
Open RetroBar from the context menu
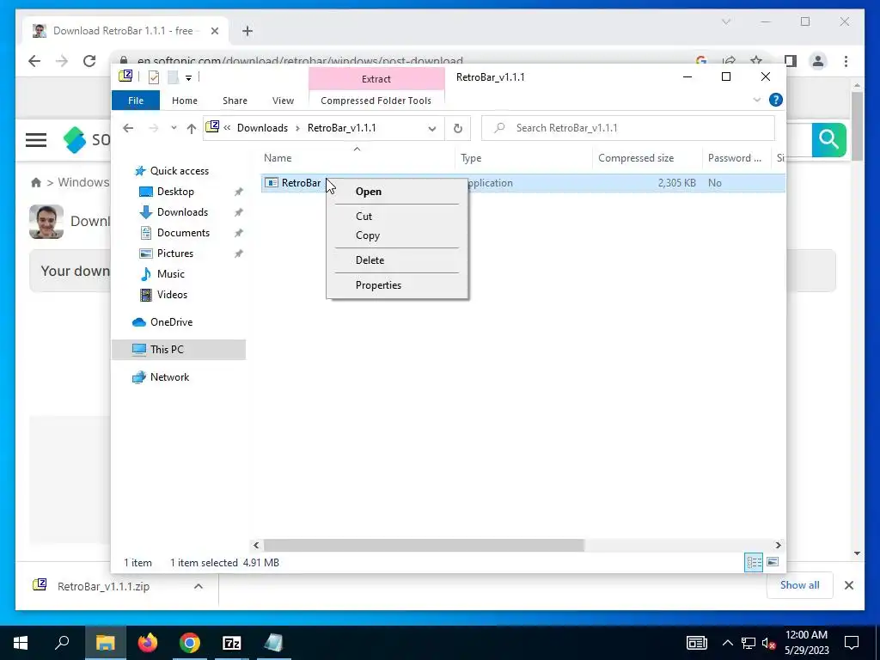(x=368, y=192)
